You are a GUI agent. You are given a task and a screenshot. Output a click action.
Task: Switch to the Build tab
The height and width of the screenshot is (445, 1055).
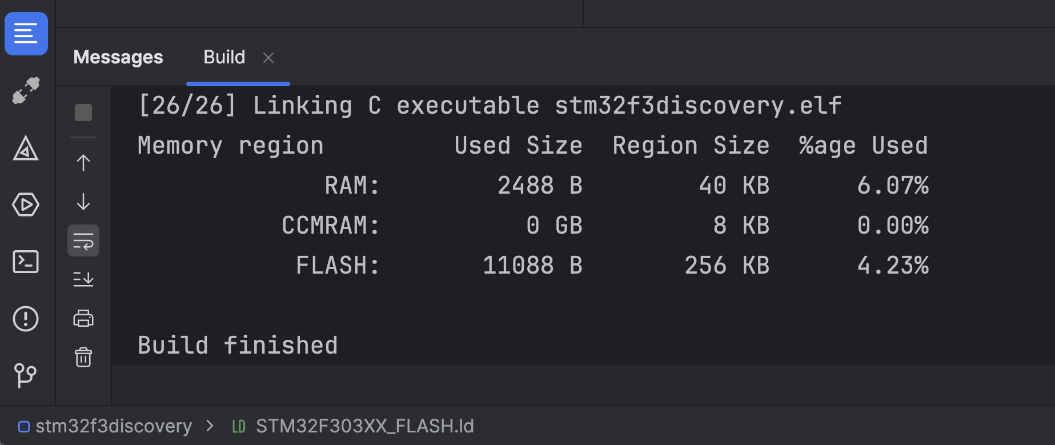click(x=224, y=57)
